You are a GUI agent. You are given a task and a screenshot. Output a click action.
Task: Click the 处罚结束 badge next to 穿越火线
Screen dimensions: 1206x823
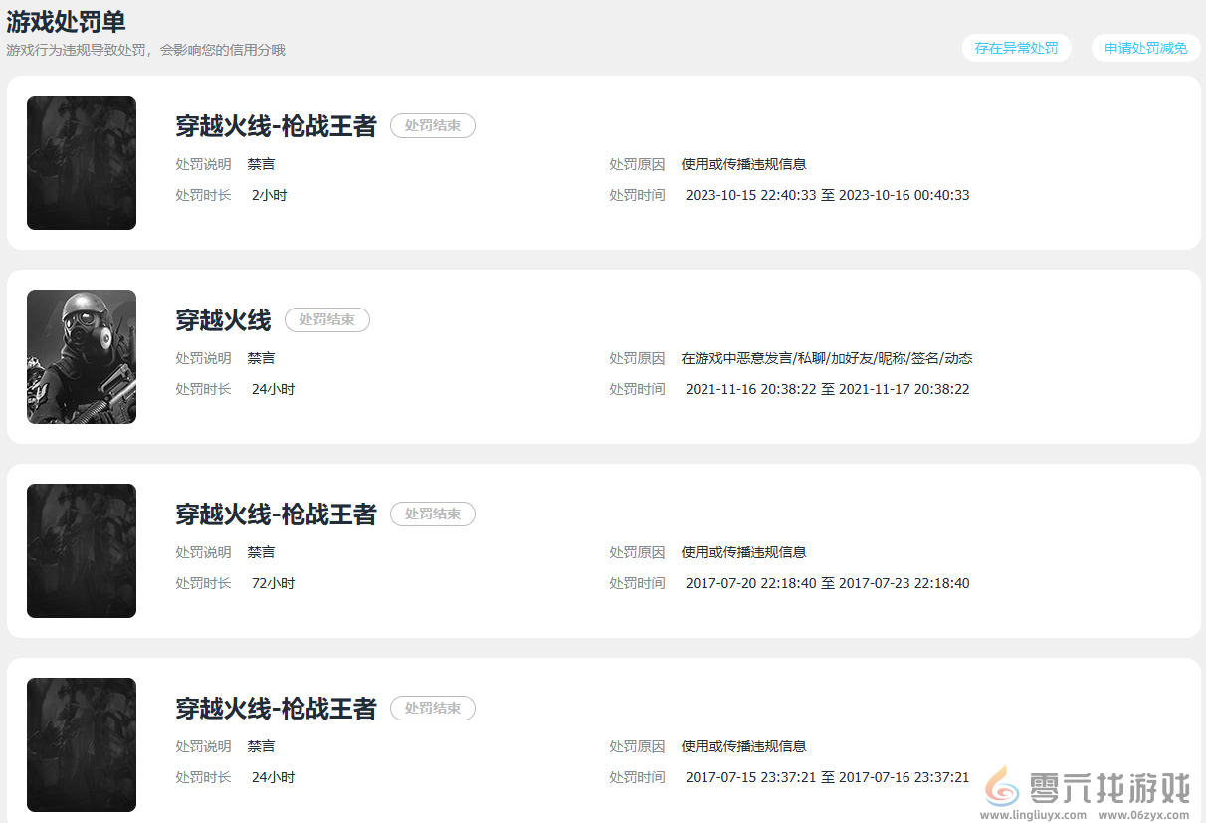click(326, 319)
